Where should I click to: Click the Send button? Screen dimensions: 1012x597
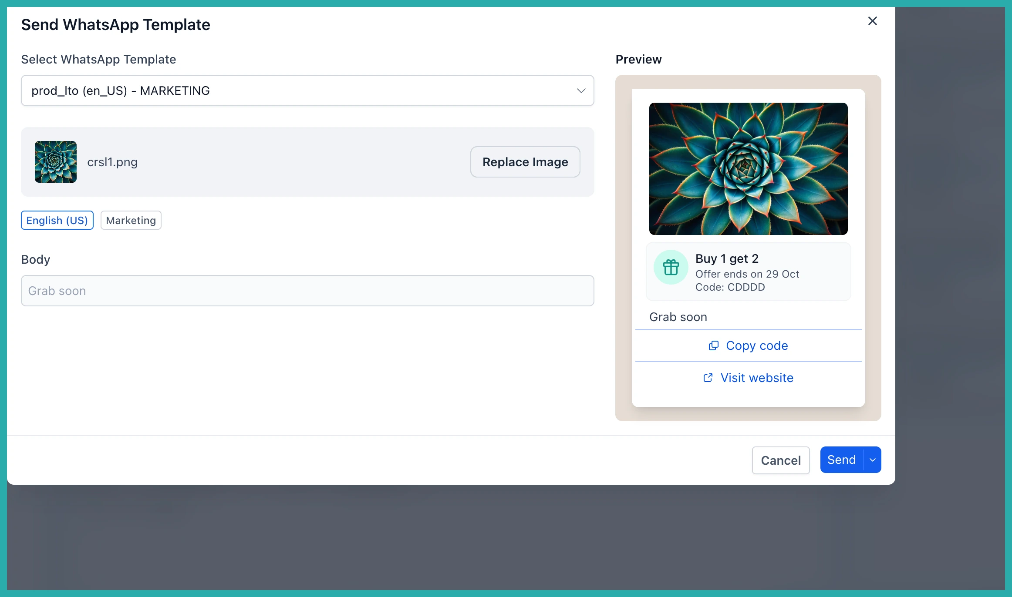click(x=841, y=459)
